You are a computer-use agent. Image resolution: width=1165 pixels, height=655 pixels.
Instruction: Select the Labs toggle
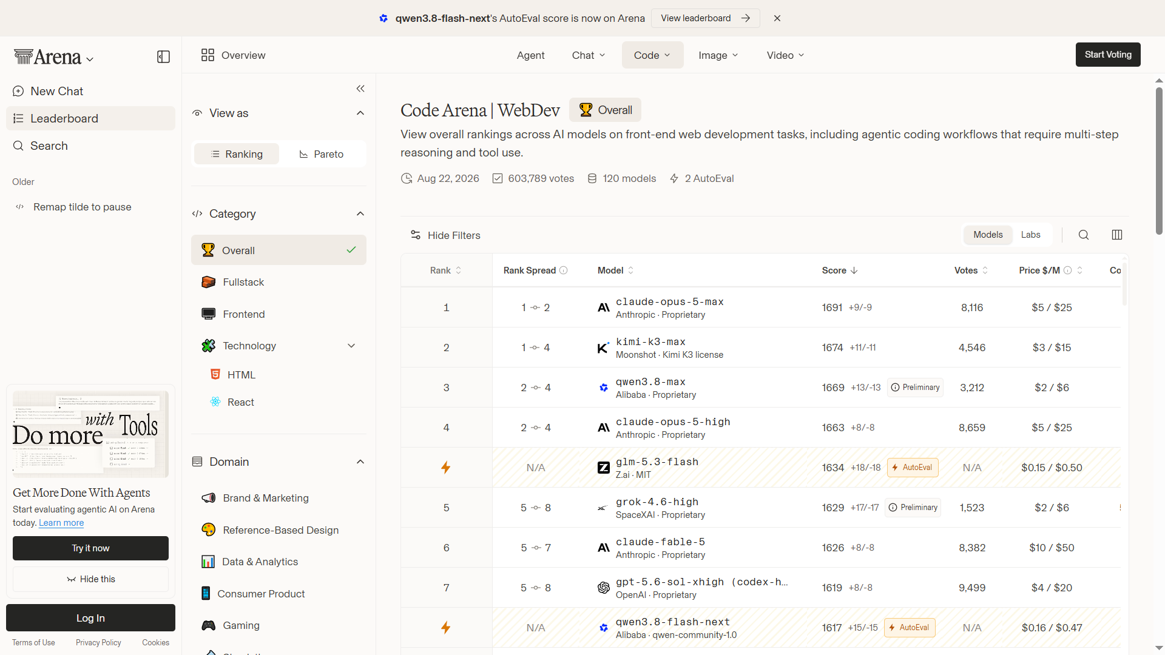1030,235
